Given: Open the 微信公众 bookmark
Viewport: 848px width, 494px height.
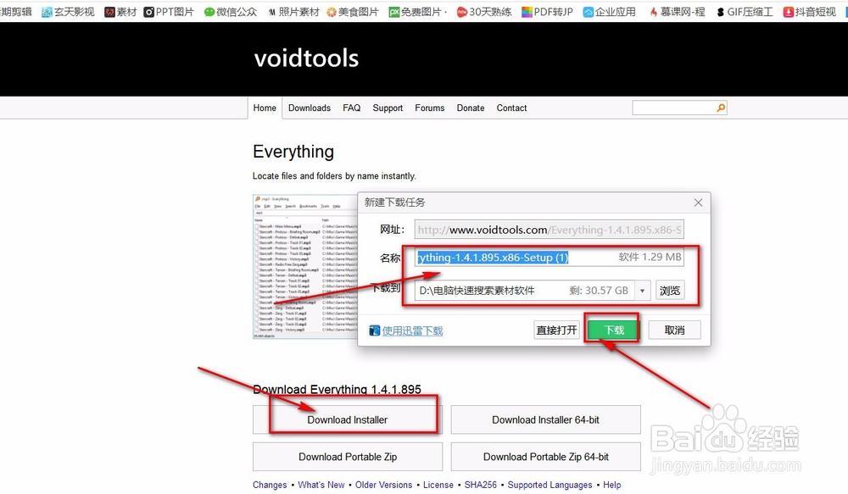Looking at the screenshot, I should 231,12.
